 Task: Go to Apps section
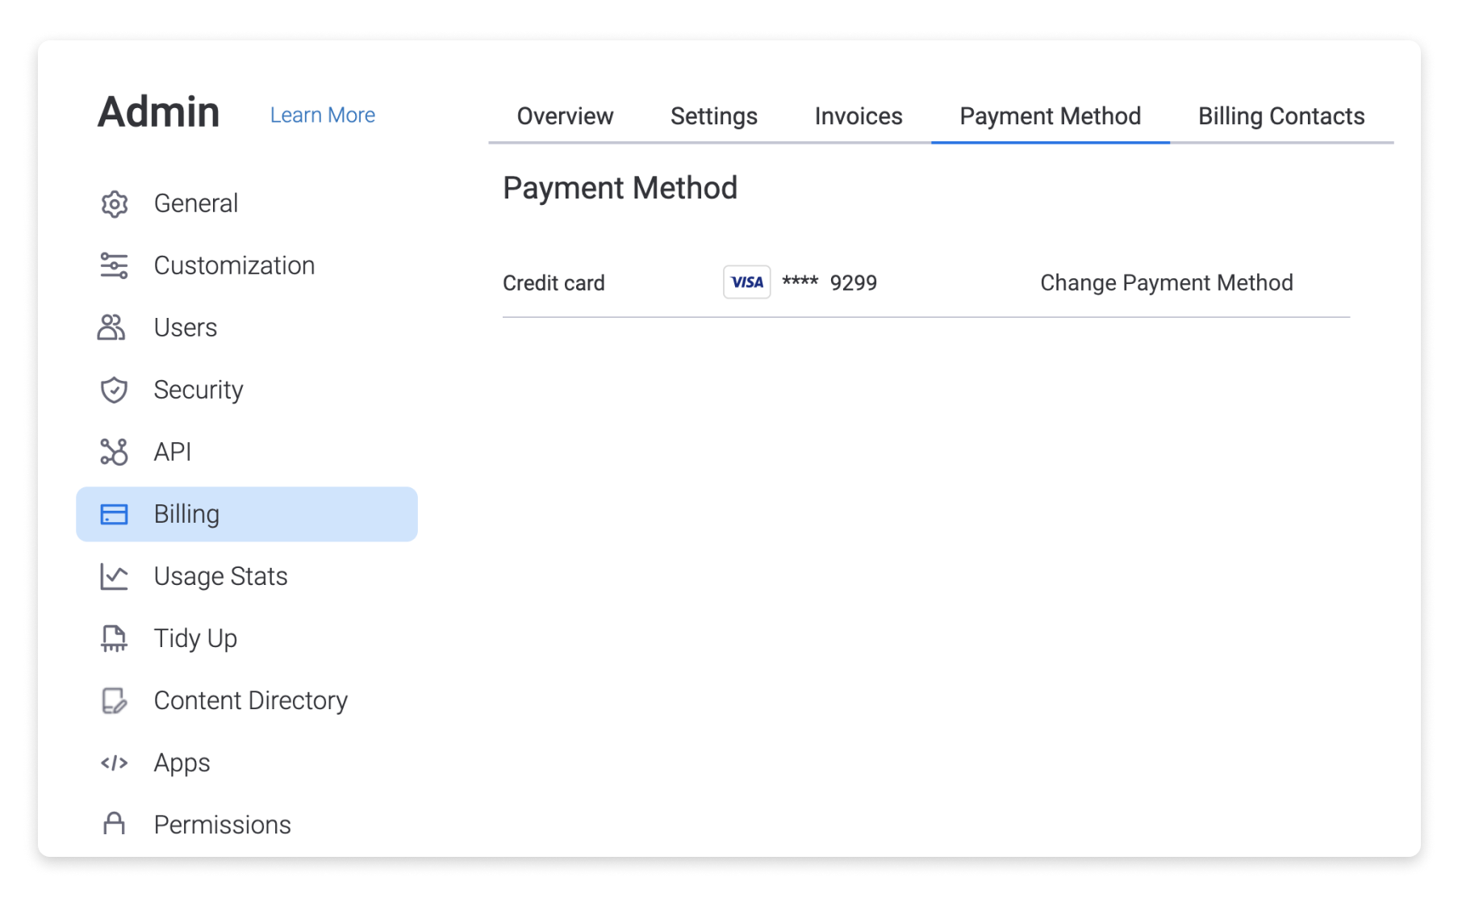(x=247, y=762)
